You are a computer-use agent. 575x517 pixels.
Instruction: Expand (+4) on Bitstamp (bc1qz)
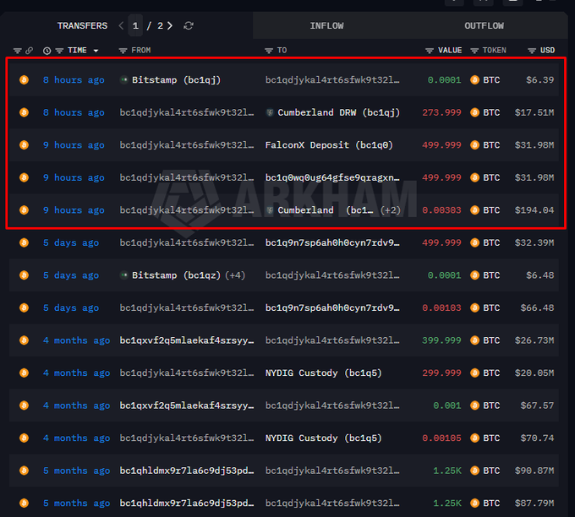(235, 275)
